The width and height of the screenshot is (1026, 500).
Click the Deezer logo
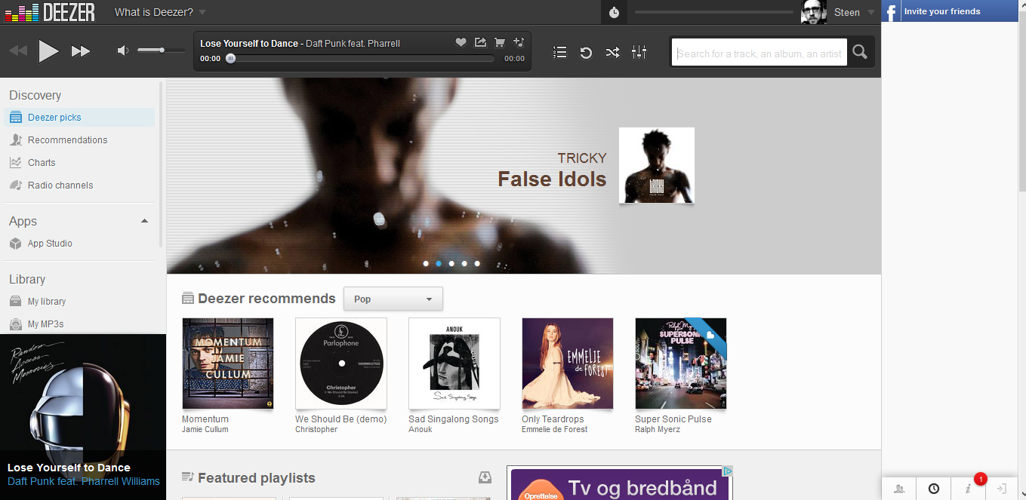pyautogui.click(x=50, y=12)
